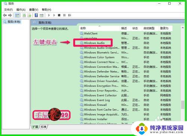This screenshot has height=136, width=187.
Task: Click the services list scroll-up arrow
Action: point(183,28)
